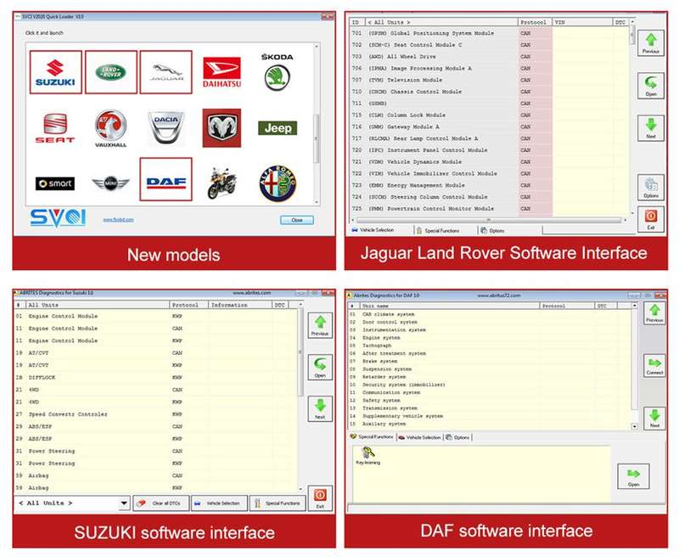The image size is (679, 557).
Task: Switch to Special Functions tab in Jaguar Land Rover window
Action: (438, 230)
